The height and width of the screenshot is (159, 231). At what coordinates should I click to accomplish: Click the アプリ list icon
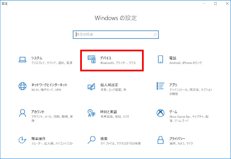tap(160, 86)
